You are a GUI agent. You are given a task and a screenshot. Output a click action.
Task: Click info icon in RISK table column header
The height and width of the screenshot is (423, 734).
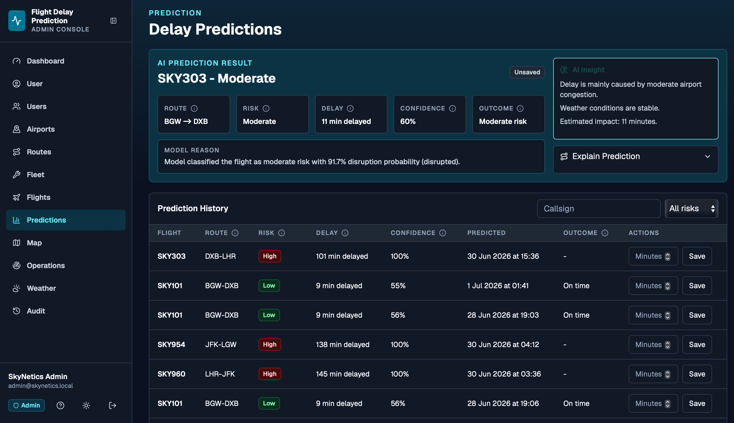[282, 233]
